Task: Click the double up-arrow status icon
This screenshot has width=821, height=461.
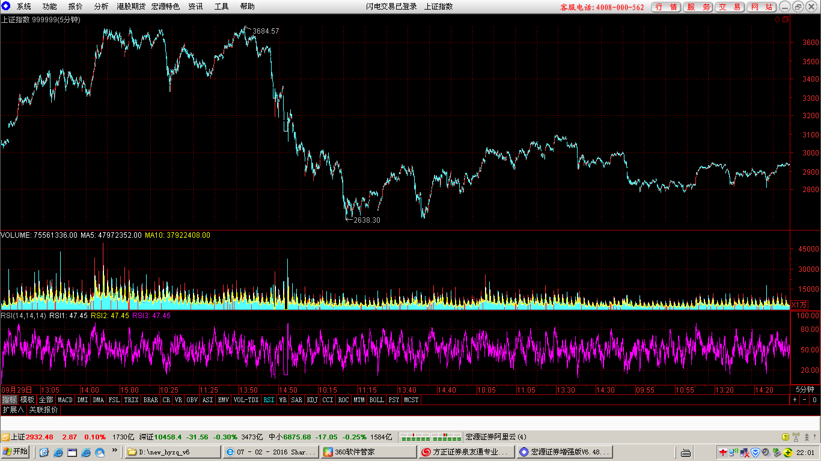Action: pyautogui.click(x=806, y=437)
